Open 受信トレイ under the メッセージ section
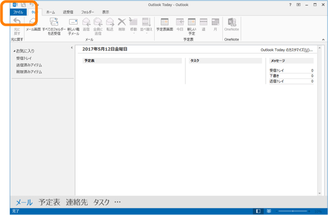The height and width of the screenshot is (215, 328). 277,70
